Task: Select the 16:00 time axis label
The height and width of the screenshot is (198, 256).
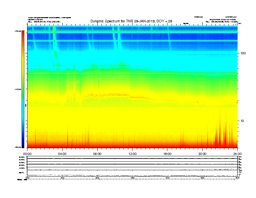Action: (167, 154)
